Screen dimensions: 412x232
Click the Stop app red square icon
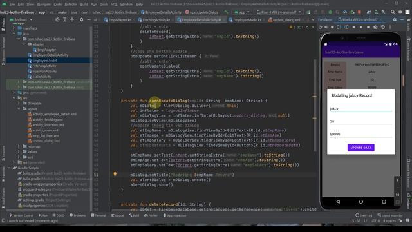(359, 12)
